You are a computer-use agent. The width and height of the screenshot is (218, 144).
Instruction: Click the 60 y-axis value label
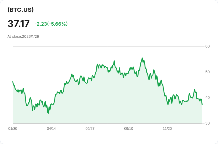207,46
